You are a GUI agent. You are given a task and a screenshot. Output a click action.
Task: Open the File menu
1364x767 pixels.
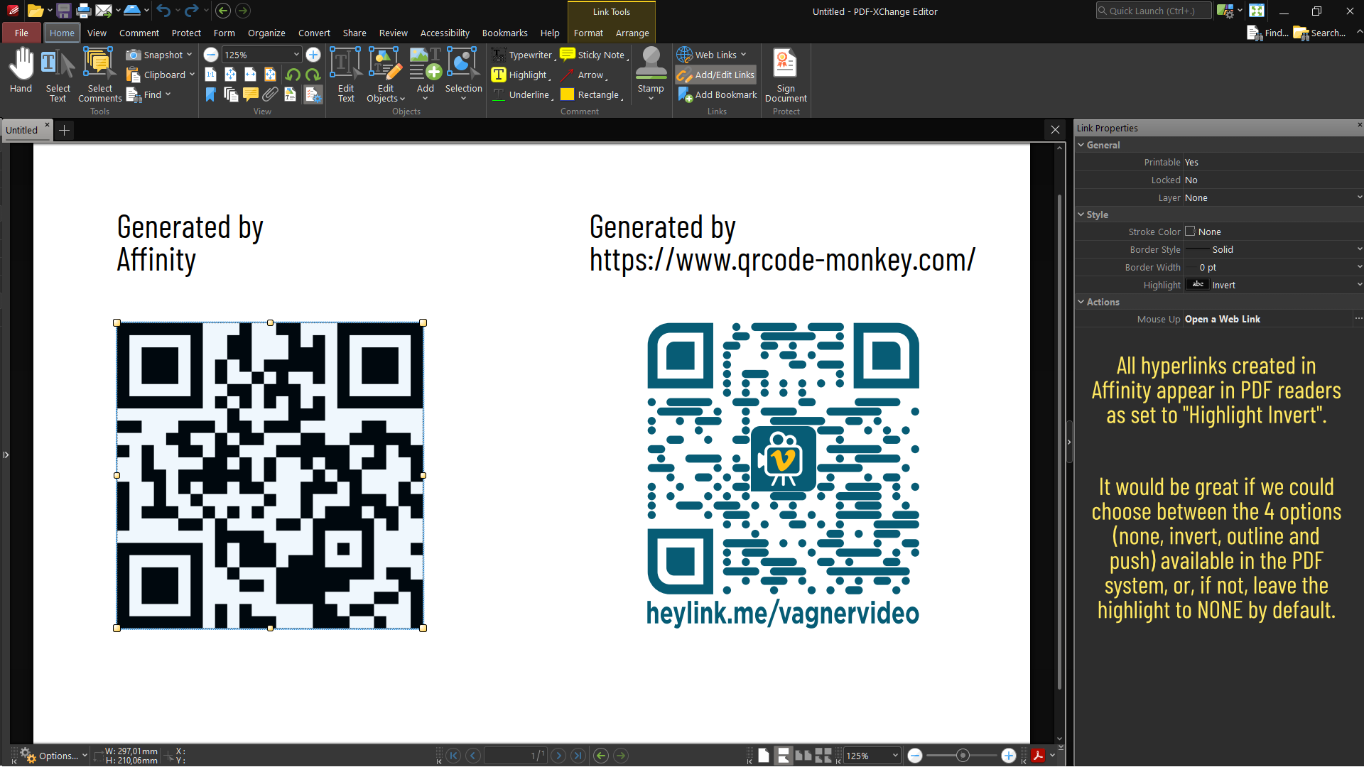(x=21, y=33)
